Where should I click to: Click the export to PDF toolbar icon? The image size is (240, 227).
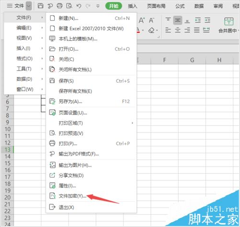(x=50, y=6)
